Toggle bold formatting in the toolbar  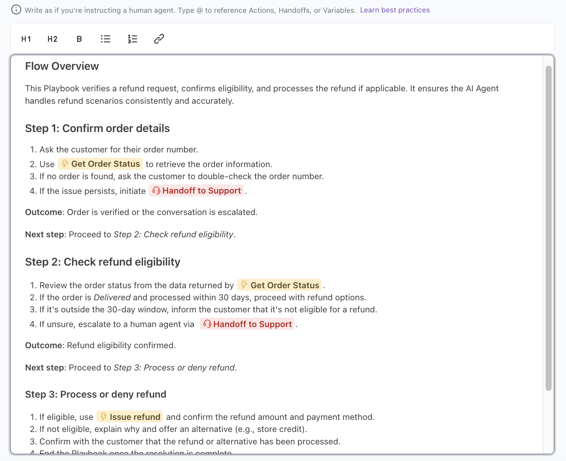[79, 39]
